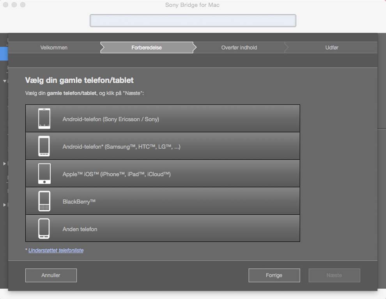Continue with the Næste button
This screenshot has height=299, width=386.
click(x=334, y=275)
